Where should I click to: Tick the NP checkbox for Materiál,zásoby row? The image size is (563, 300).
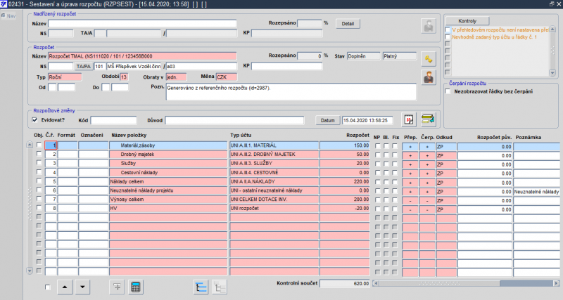(377, 146)
